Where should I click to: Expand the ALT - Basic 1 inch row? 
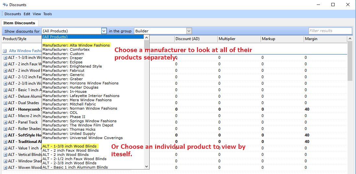[6, 90]
